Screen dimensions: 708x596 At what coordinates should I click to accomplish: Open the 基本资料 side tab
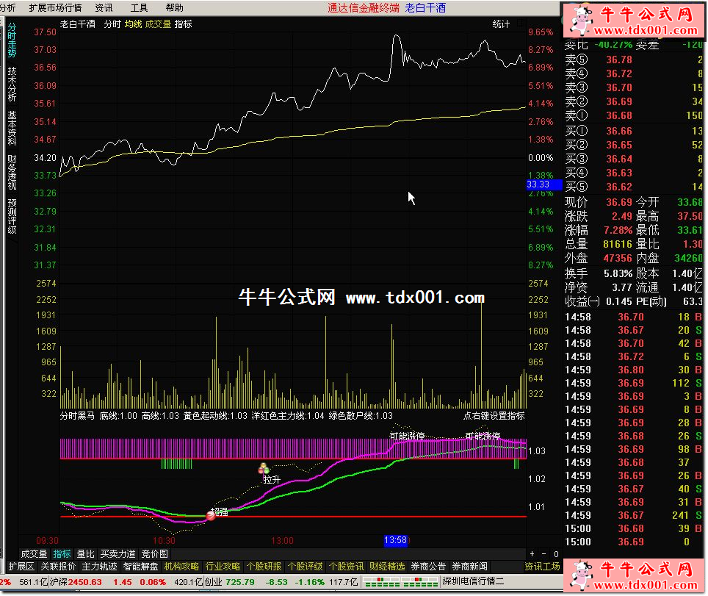12,129
